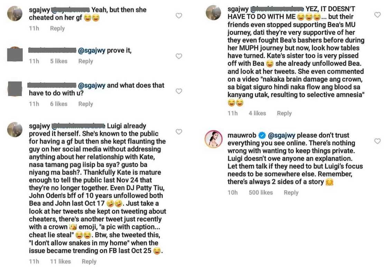387x271 pixels.
Task: Open mauwrob username link
Action: (x=242, y=135)
